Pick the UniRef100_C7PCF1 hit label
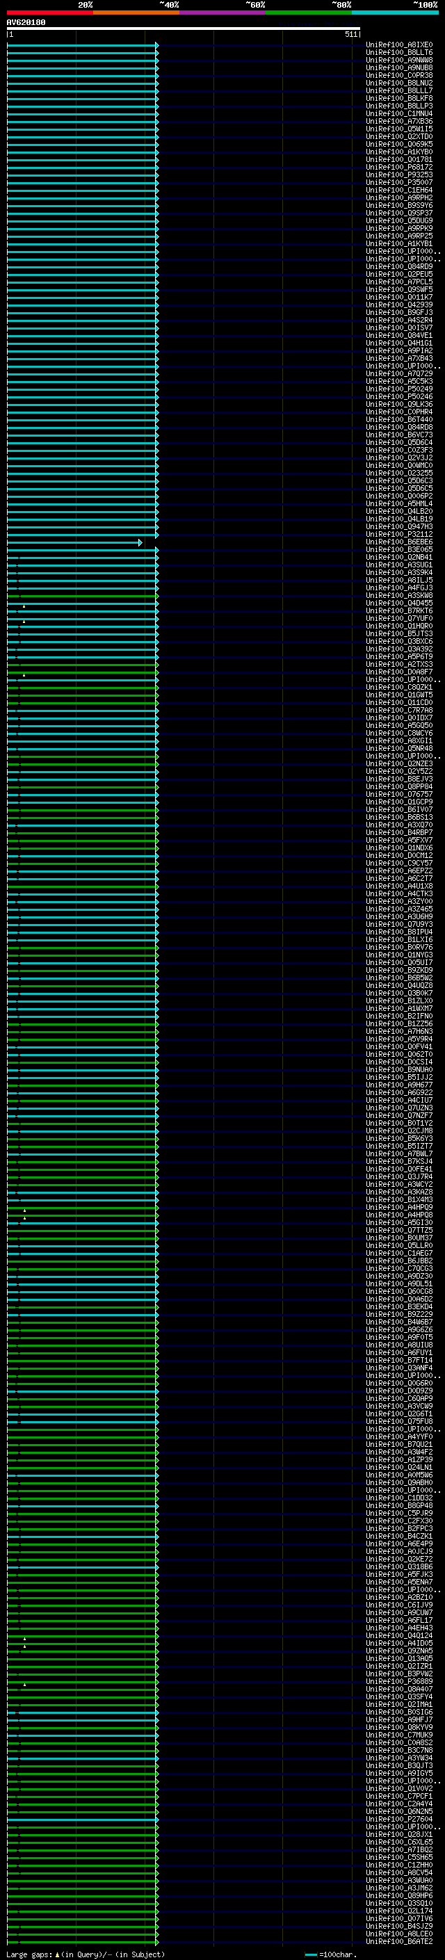445x1960 pixels. pyautogui.click(x=399, y=1797)
